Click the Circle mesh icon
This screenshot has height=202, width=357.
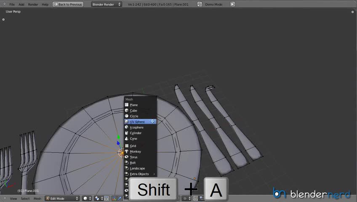click(127, 116)
